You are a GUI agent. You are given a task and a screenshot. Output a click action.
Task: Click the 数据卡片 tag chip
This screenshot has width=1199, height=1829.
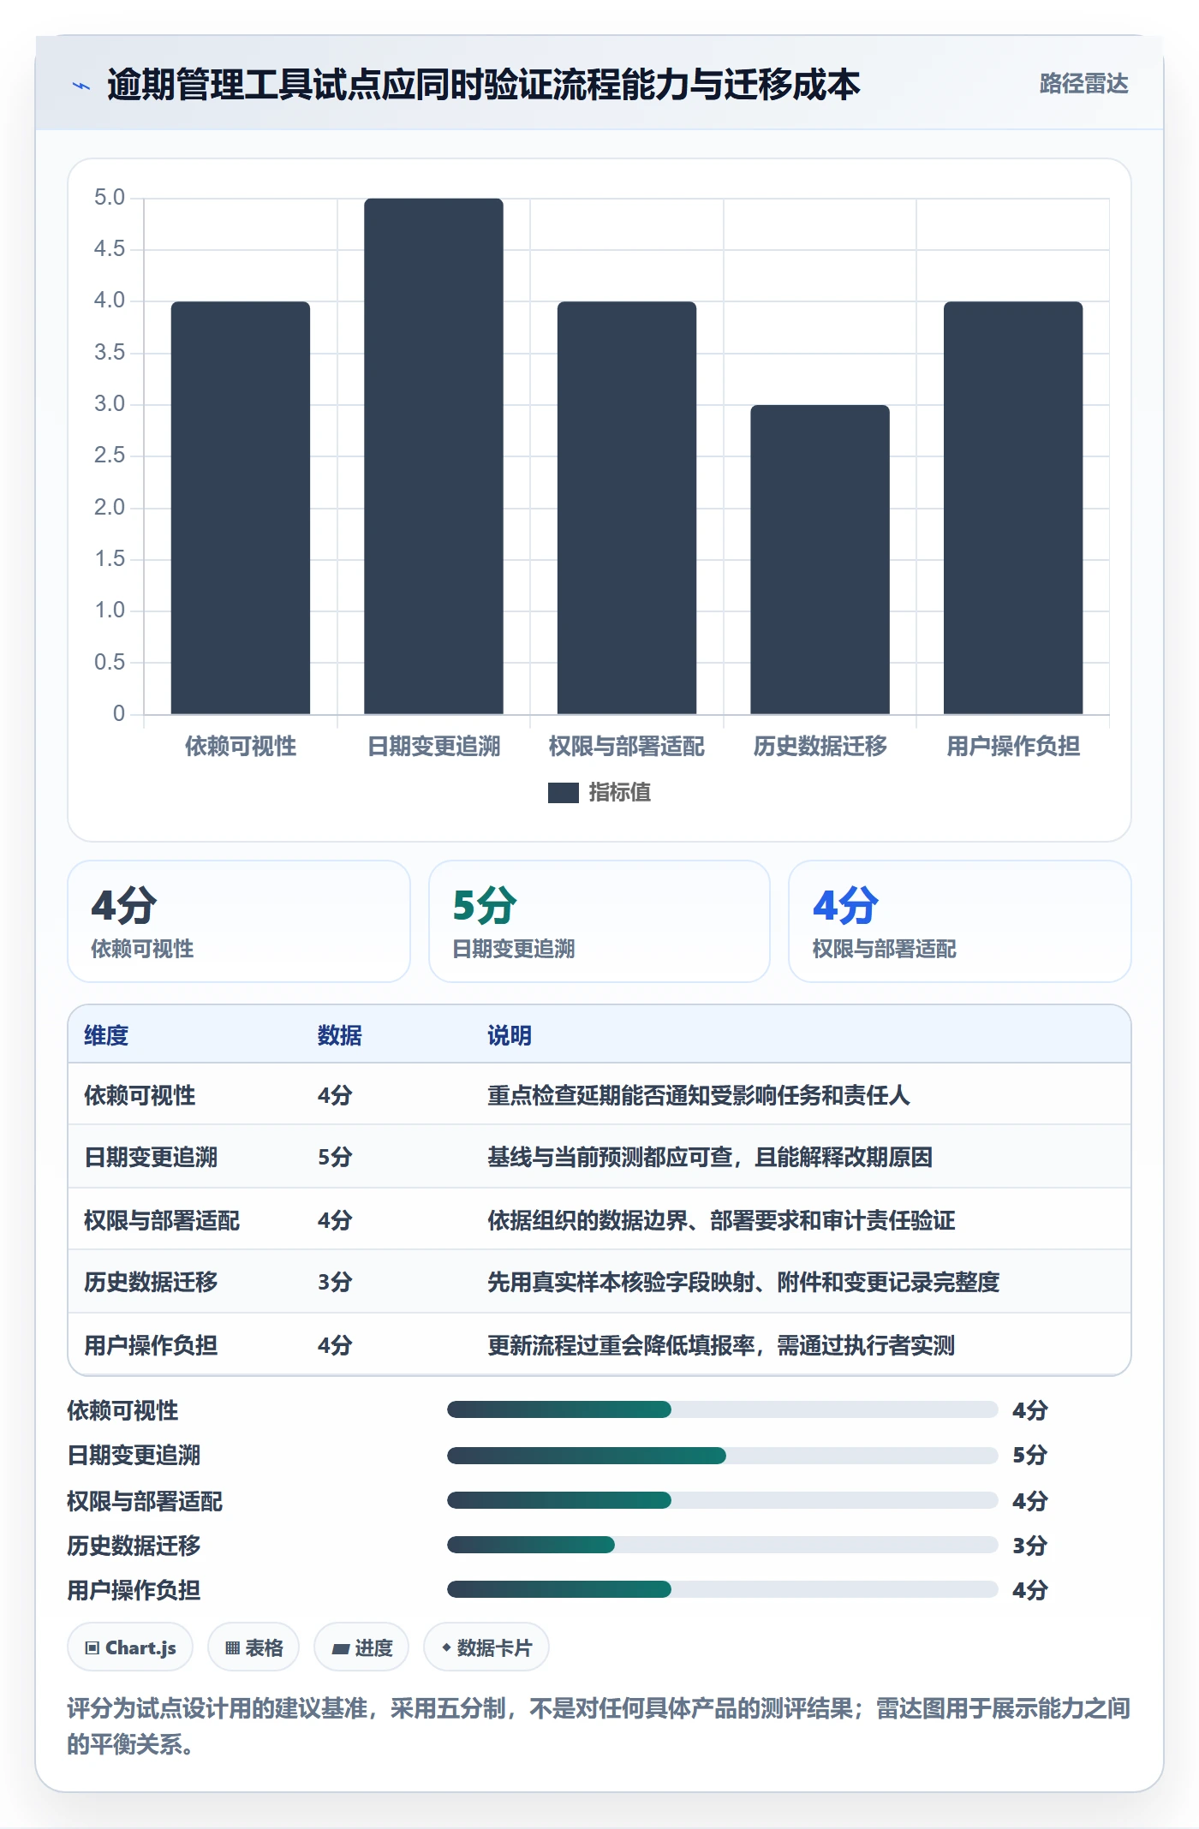point(486,1647)
